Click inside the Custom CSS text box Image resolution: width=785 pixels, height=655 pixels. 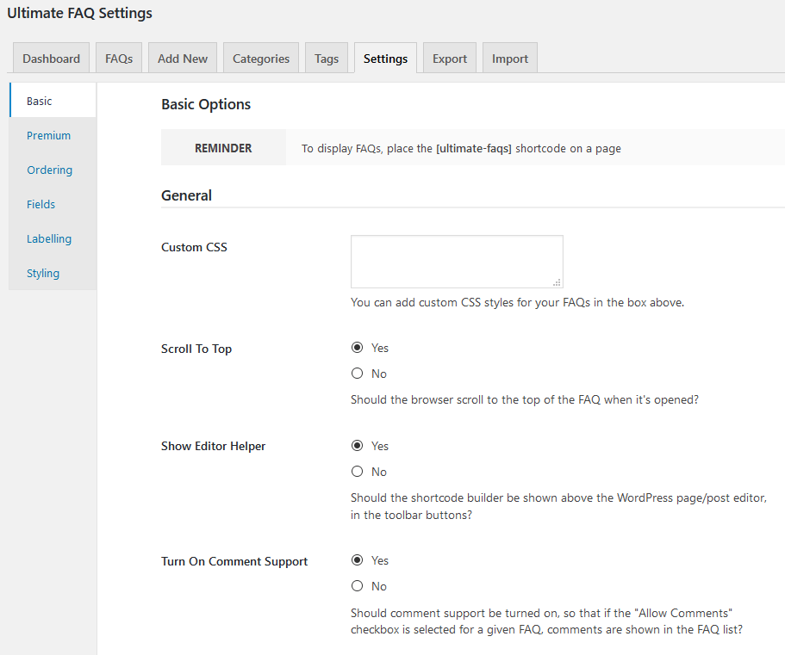457,262
